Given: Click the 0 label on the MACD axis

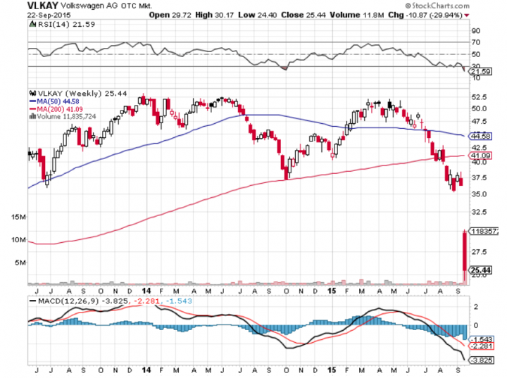Looking at the screenshot, I should point(475,326).
